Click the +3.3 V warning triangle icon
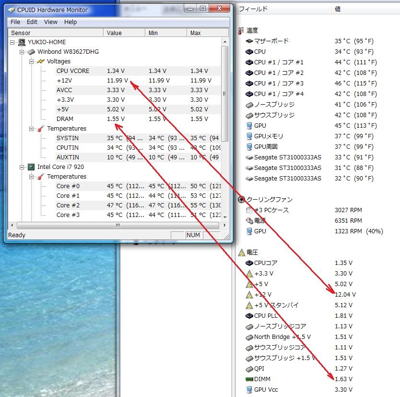Screen dimensions: 400x397 click(x=249, y=274)
